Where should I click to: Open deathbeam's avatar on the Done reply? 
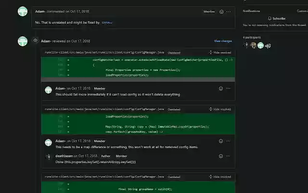pyautogui.click(x=48, y=156)
